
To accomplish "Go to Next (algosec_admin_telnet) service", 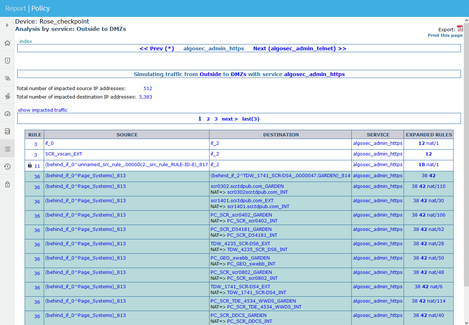I will (300, 49).
